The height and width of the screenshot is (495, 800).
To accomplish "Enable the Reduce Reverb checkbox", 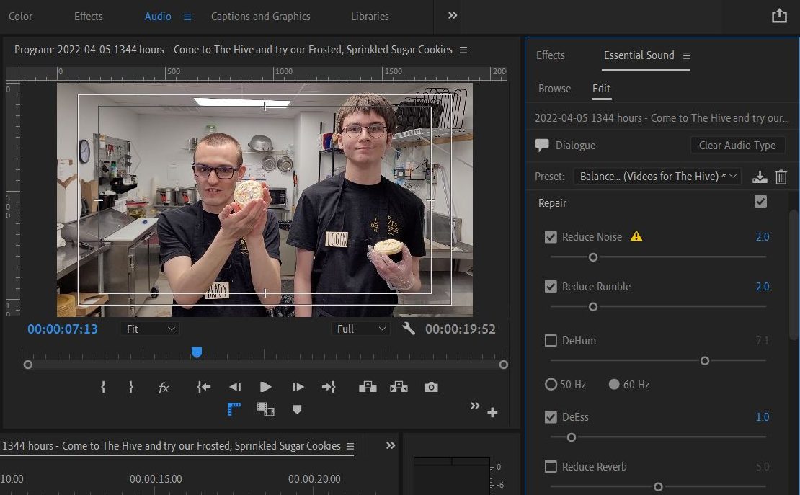I will click(551, 466).
